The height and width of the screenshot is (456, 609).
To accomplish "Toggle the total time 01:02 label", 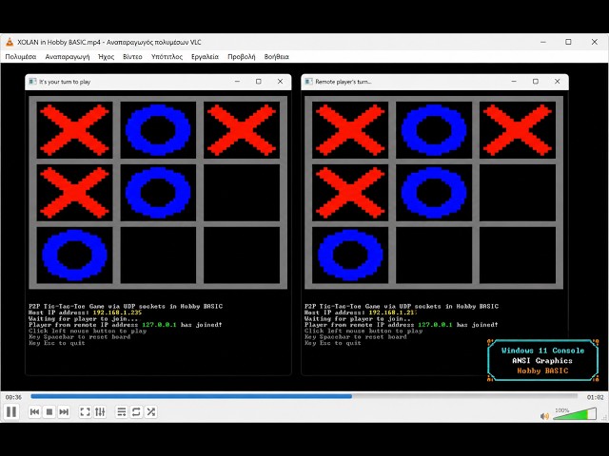I will point(595,397).
